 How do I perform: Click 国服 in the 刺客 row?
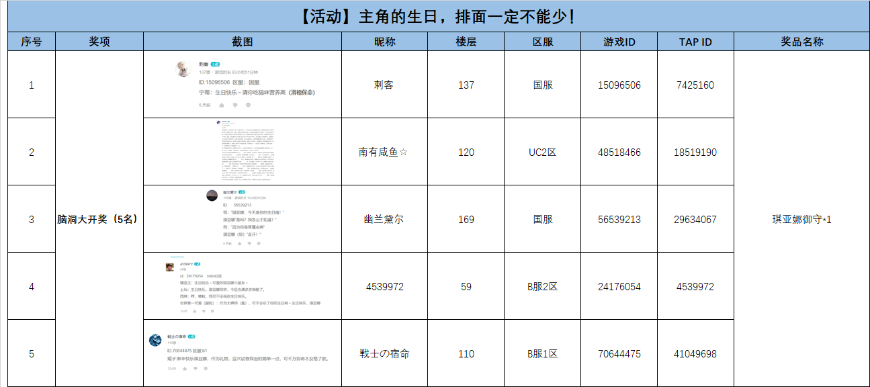click(543, 85)
